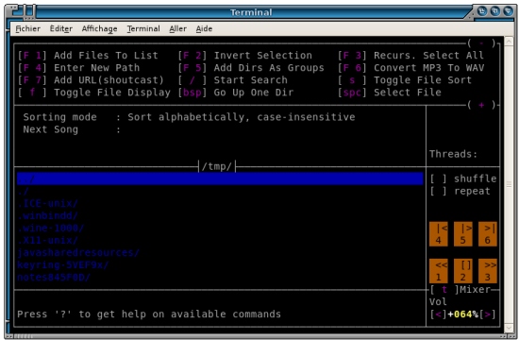Image resolution: width=519 pixels, height=340 pixels.
Task: Open the Aller menu
Action: [177, 29]
